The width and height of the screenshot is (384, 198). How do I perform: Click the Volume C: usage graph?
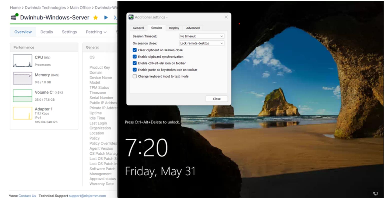22,96
